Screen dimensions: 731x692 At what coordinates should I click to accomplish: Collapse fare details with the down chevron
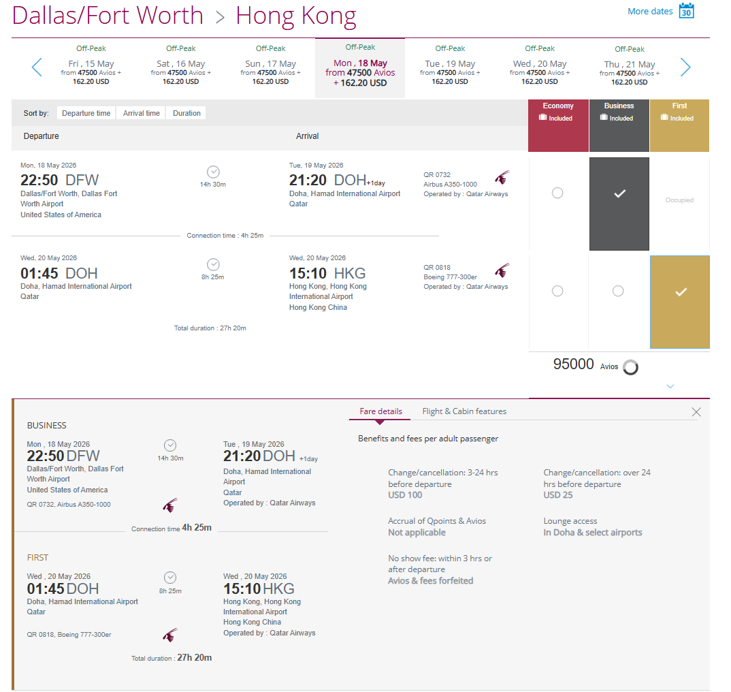[x=670, y=386]
